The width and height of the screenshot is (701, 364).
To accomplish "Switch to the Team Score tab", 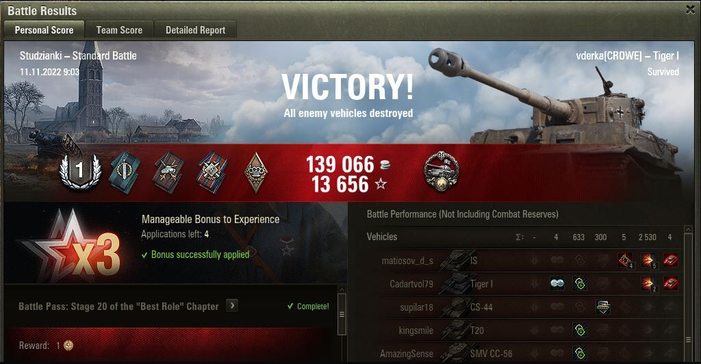I will tap(119, 30).
